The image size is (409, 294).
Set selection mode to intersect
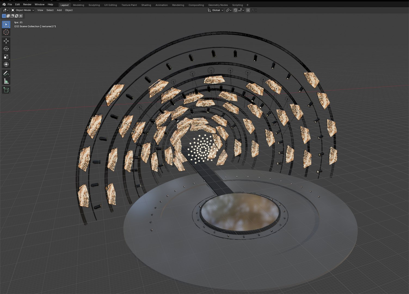click(x=21, y=16)
